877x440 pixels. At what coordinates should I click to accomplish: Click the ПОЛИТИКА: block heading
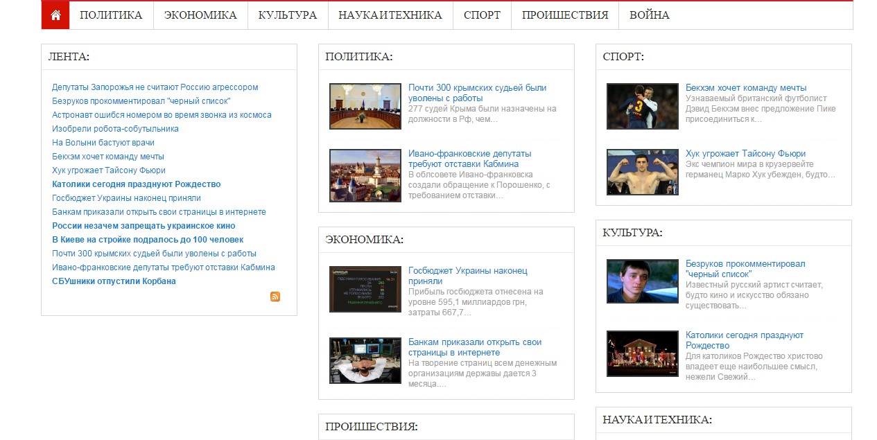point(359,57)
